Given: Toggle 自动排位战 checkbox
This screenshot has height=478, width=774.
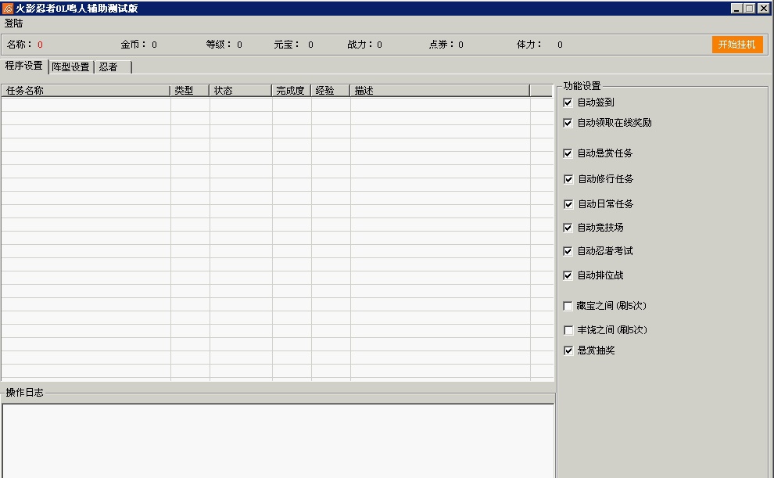Looking at the screenshot, I should tap(568, 275).
